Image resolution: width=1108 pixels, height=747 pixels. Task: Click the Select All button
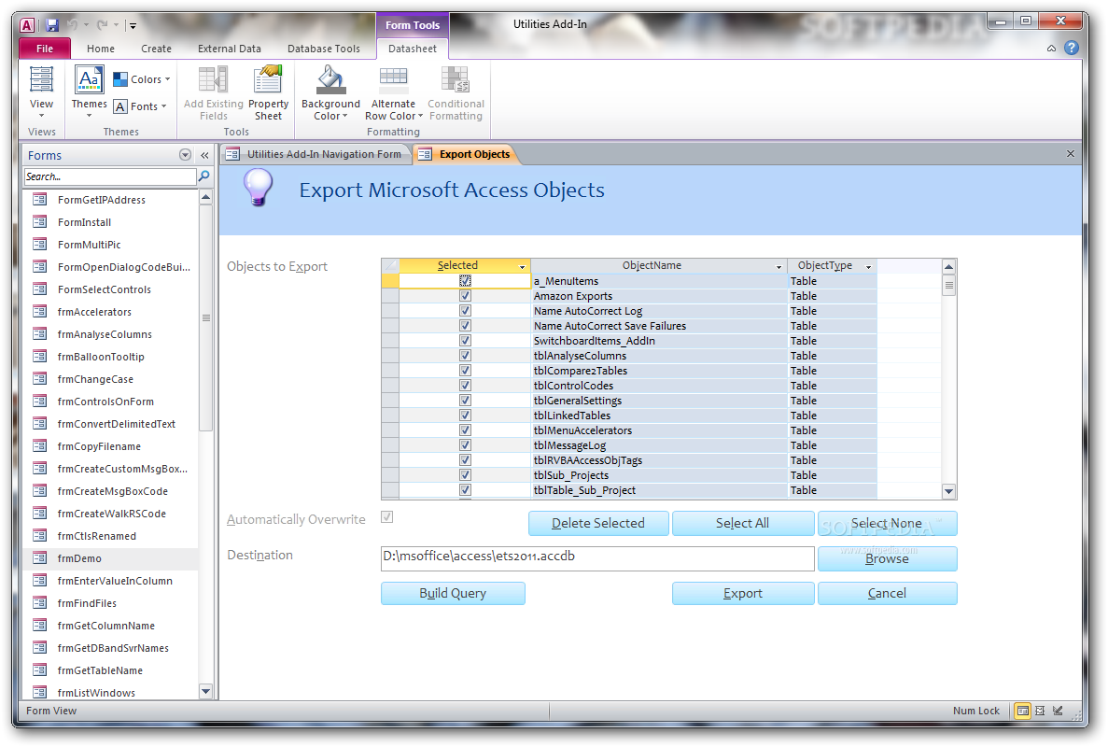[743, 523]
